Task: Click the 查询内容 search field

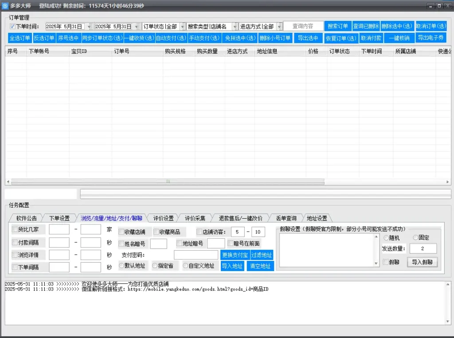Action: coord(303,26)
